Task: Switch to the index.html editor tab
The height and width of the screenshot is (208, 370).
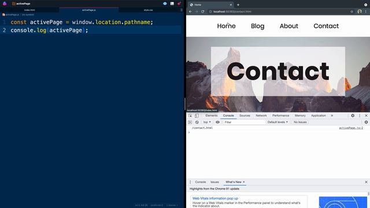Action: click(x=29, y=10)
